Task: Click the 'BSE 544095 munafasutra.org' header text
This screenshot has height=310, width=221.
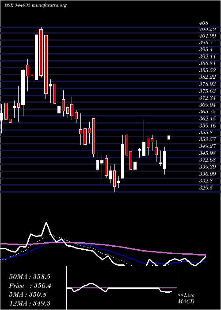Action: [x=35, y=5]
